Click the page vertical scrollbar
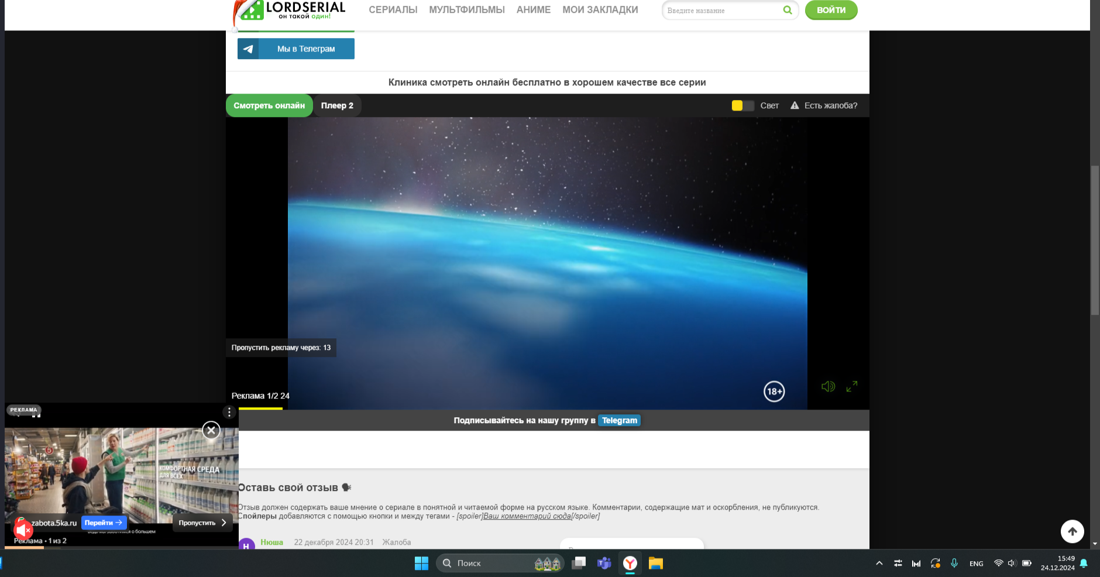The image size is (1100, 577). pos(1095,240)
